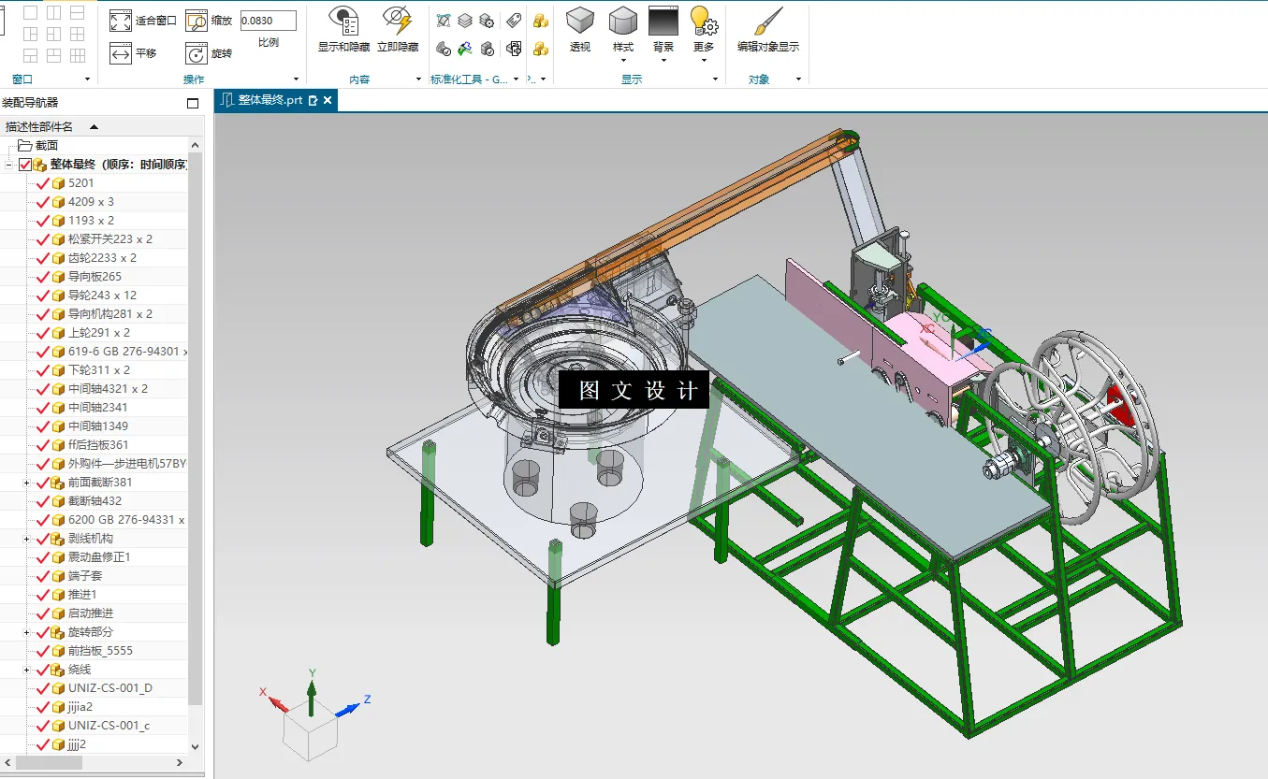Open the 内容 group options arrow
The width and height of the screenshot is (1268, 779).
[418, 79]
